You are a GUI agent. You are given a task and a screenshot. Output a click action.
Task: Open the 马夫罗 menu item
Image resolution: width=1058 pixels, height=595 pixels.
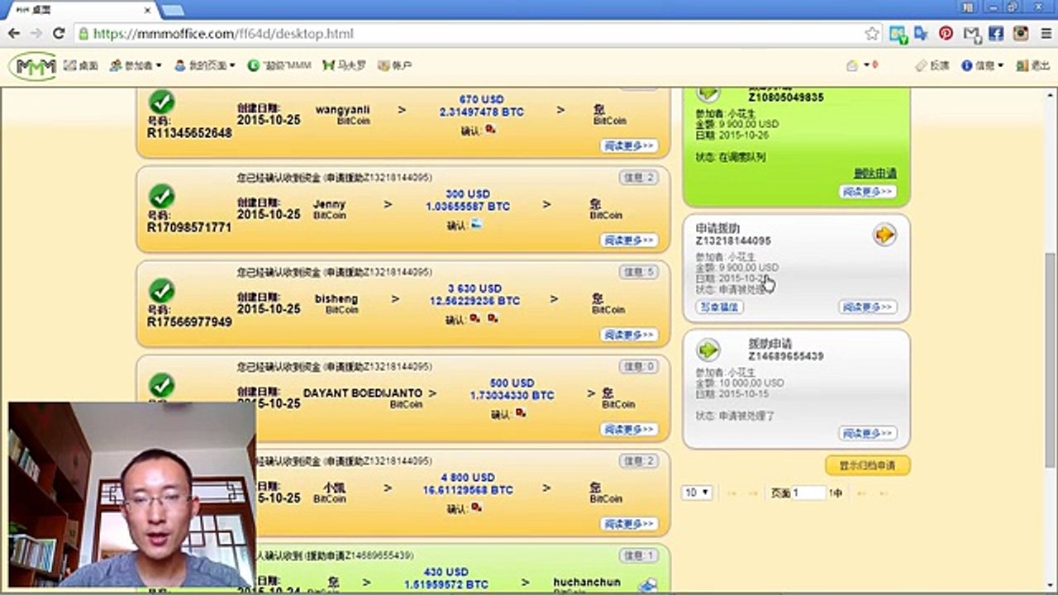pos(344,65)
